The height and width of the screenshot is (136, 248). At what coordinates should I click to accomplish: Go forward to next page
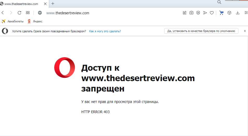pos(11,13)
